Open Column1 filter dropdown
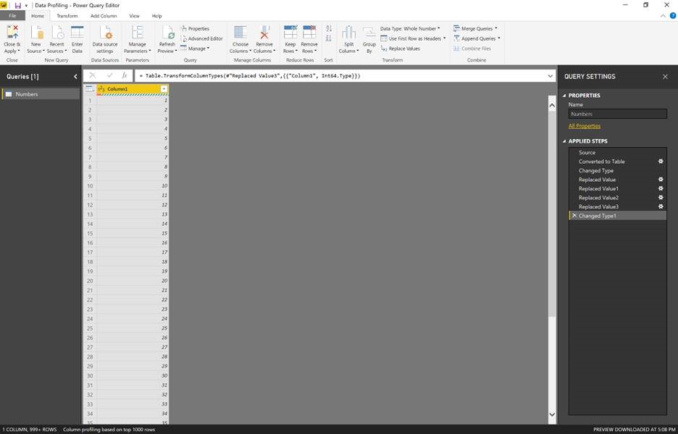The height and width of the screenshot is (434, 678). (x=164, y=88)
